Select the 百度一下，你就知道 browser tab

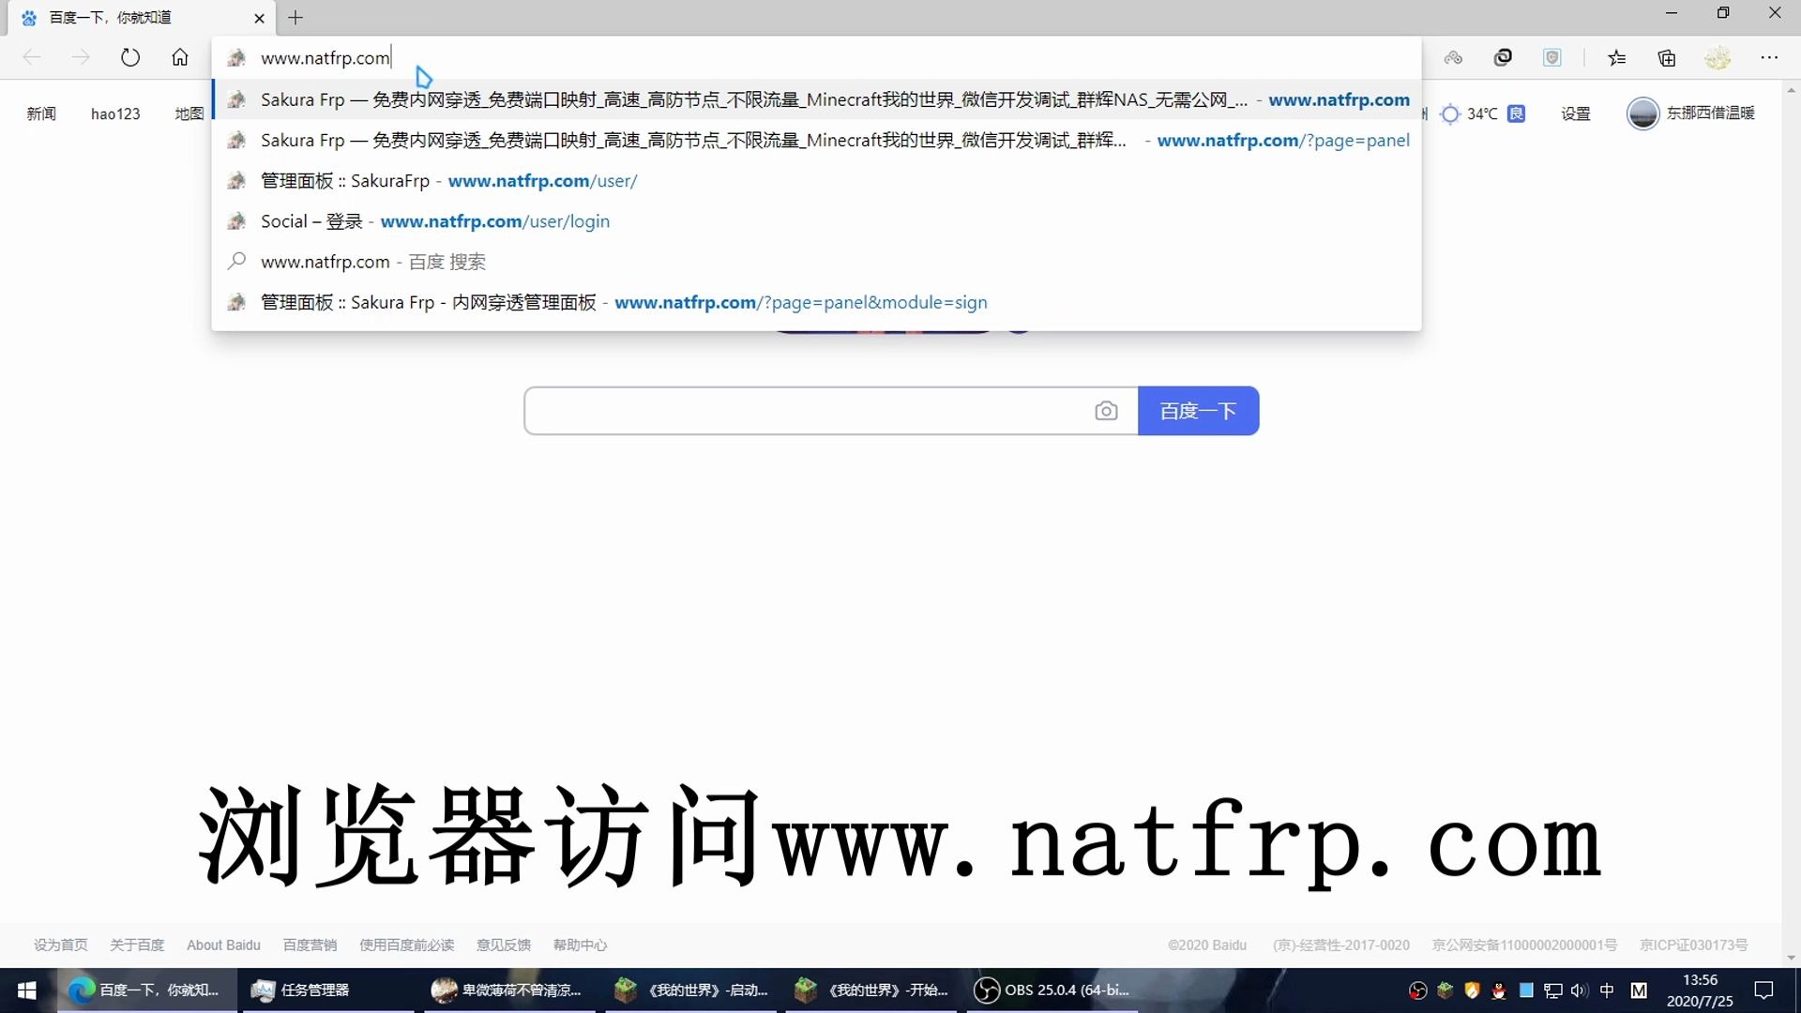141,18
